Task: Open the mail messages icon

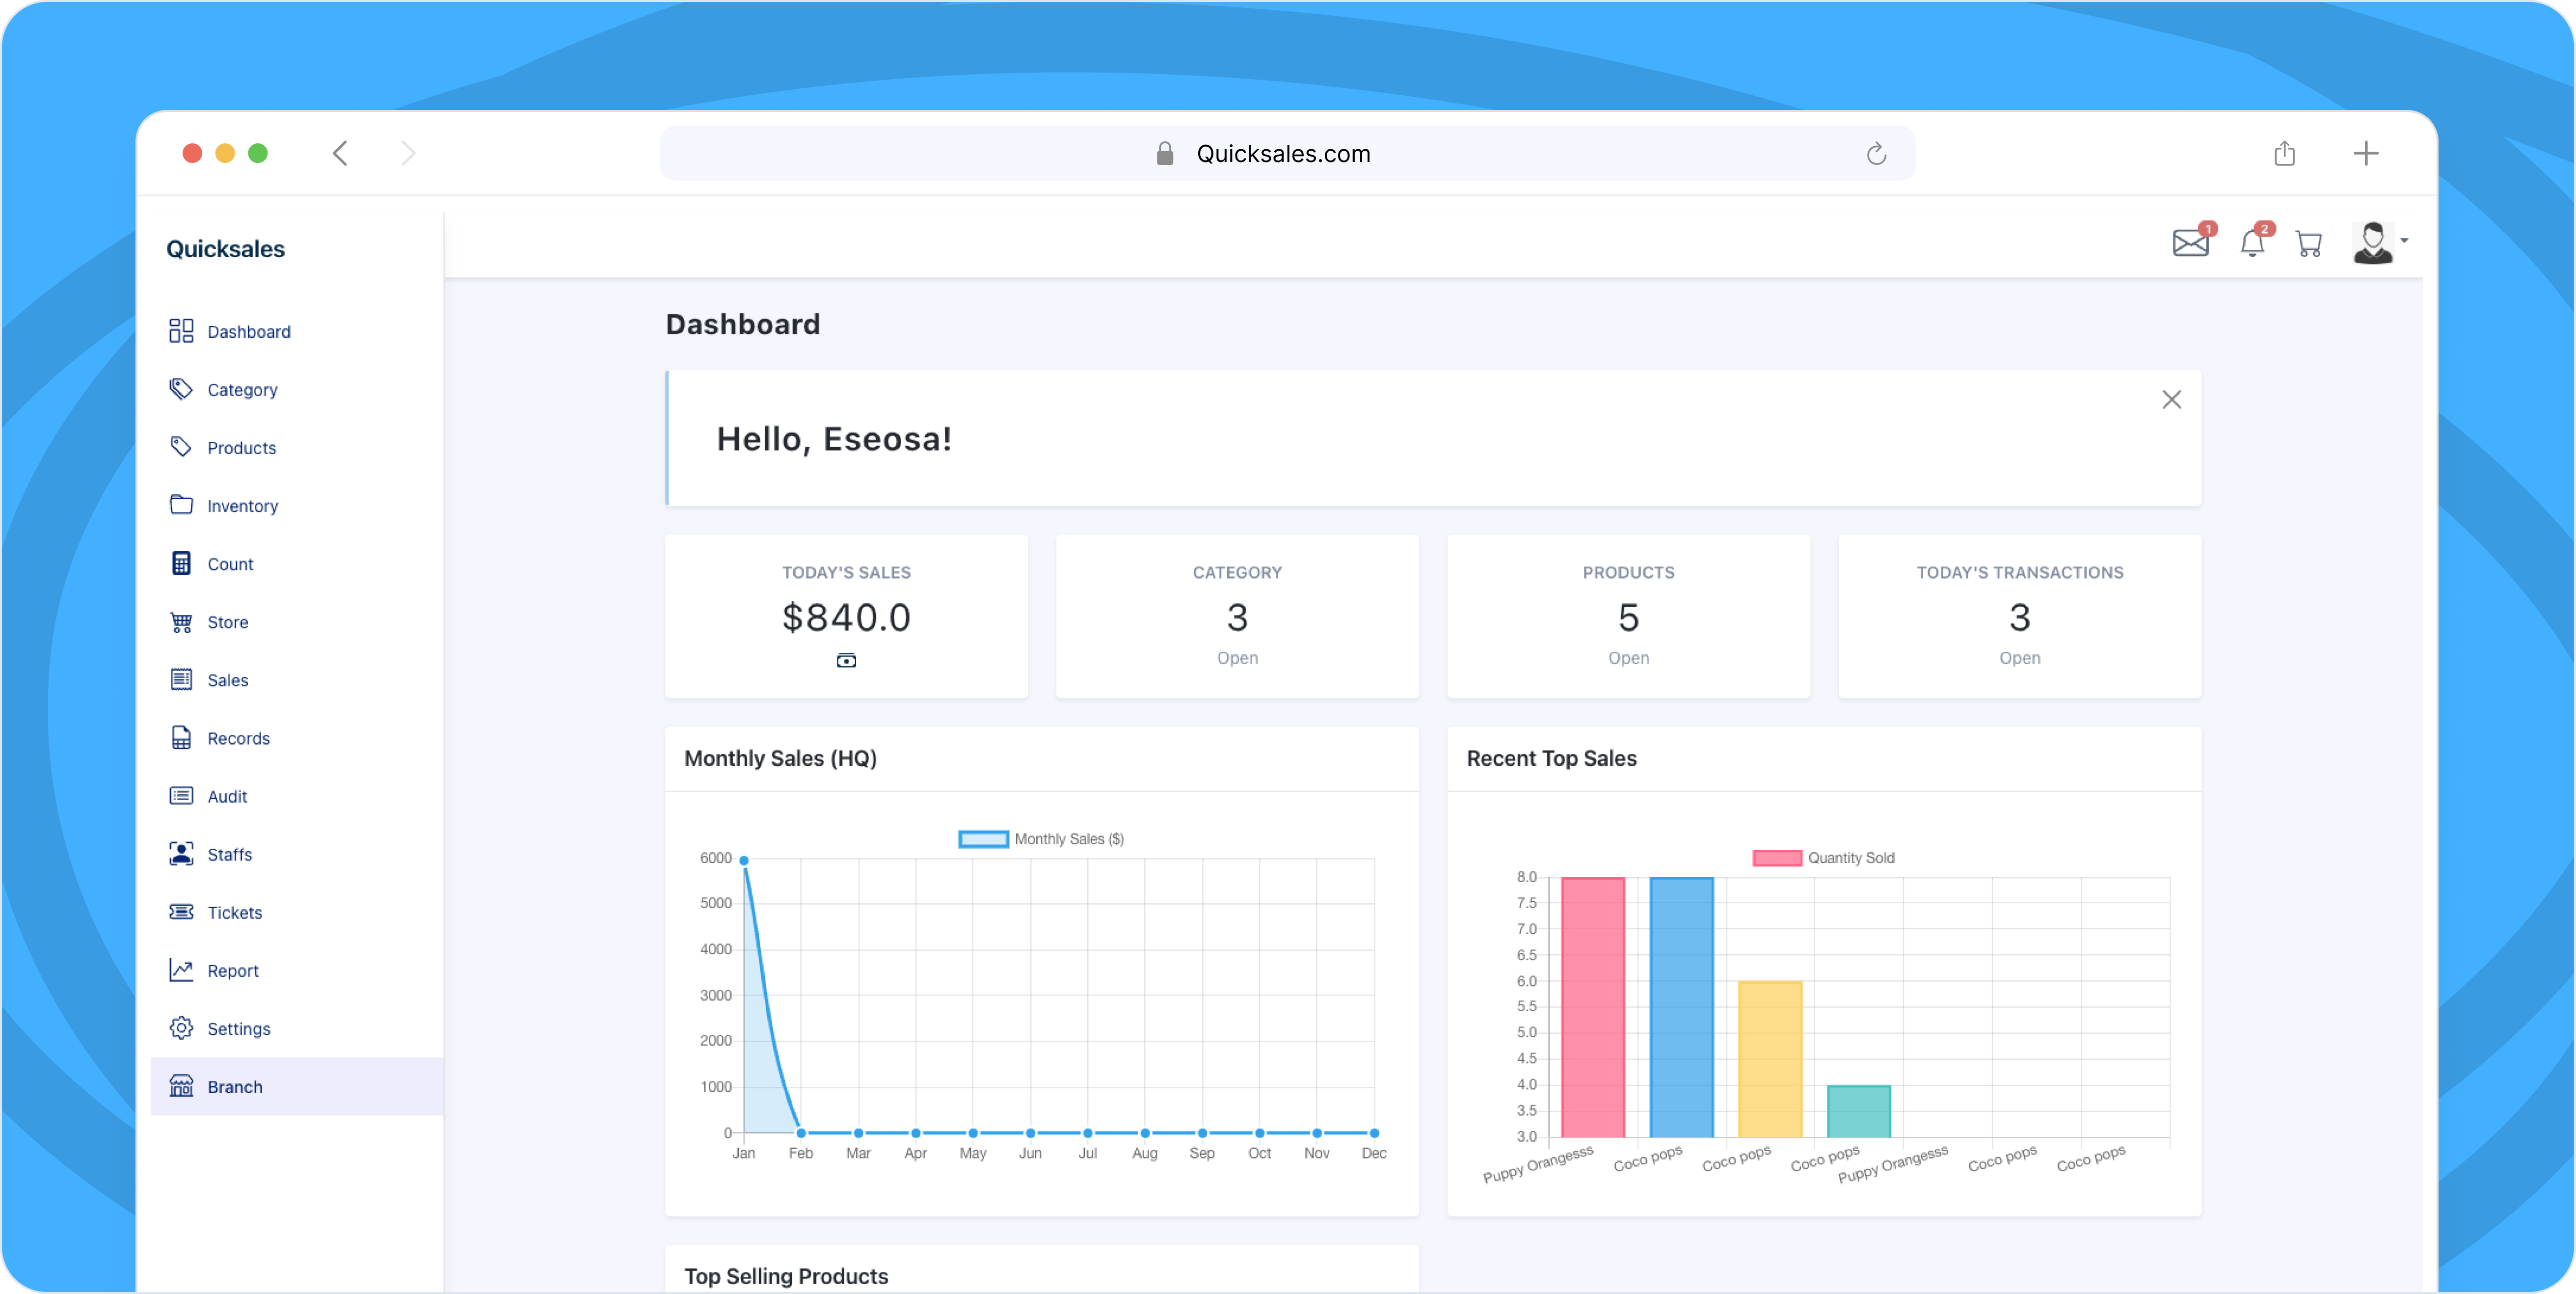Action: tap(2190, 242)
